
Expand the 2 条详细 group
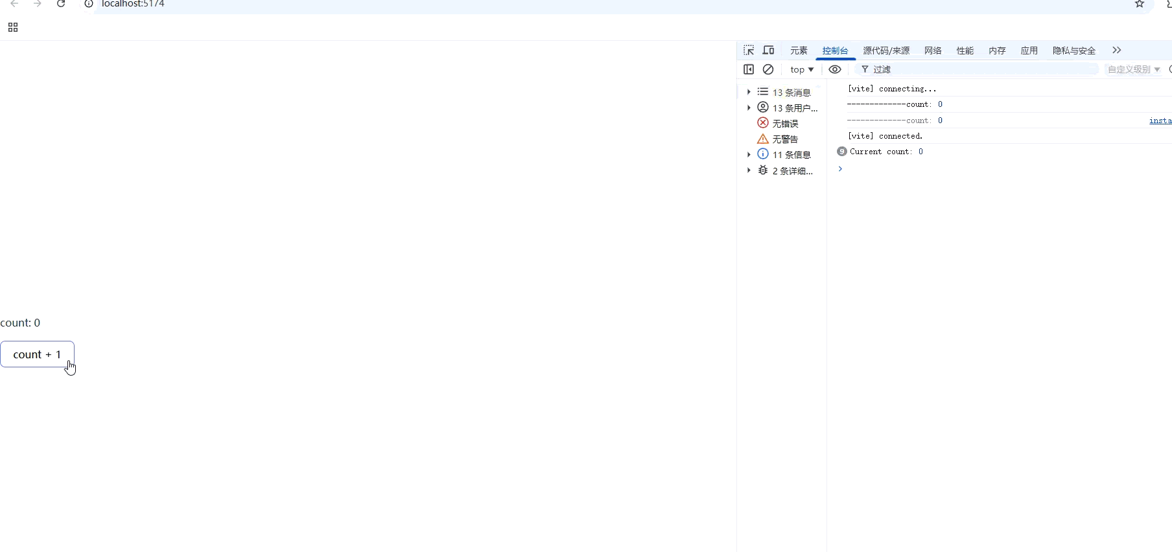point(749,170)
